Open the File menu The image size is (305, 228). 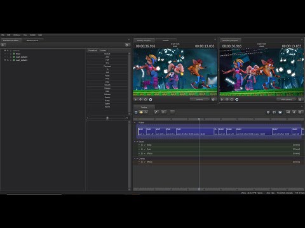point(3,35)
